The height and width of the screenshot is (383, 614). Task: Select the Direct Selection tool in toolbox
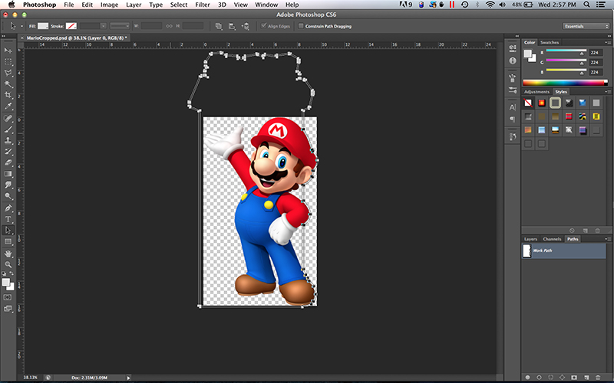coord(8,231)
